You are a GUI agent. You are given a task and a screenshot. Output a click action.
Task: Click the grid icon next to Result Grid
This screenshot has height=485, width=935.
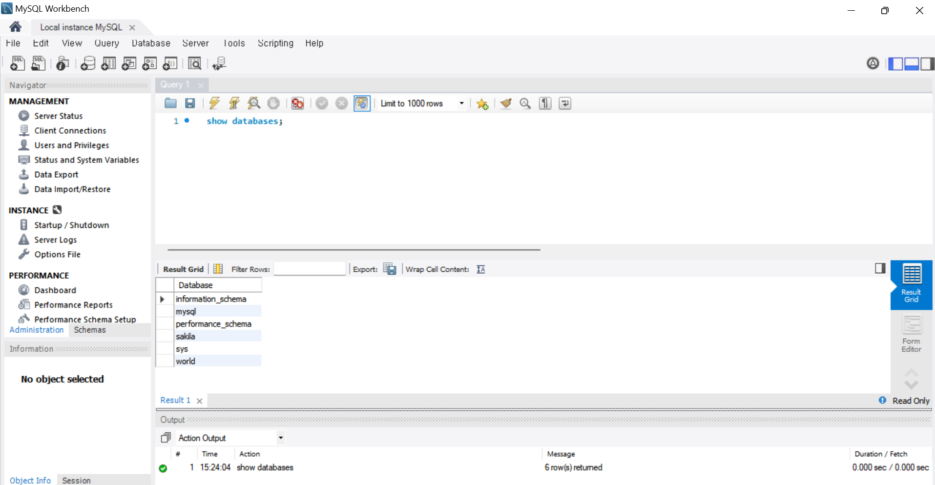pyautogui.click(x=218, y=269)
